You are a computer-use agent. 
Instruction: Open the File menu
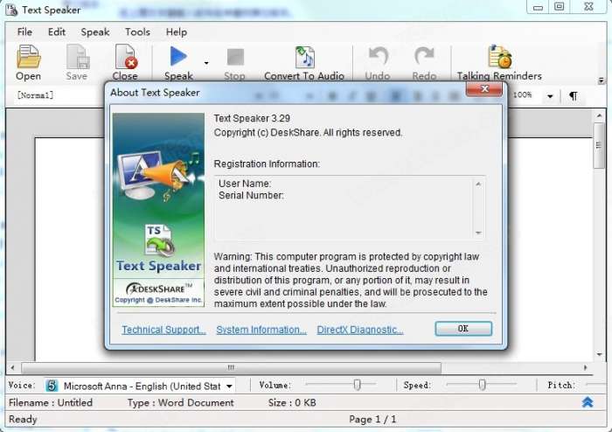point(24,32)
